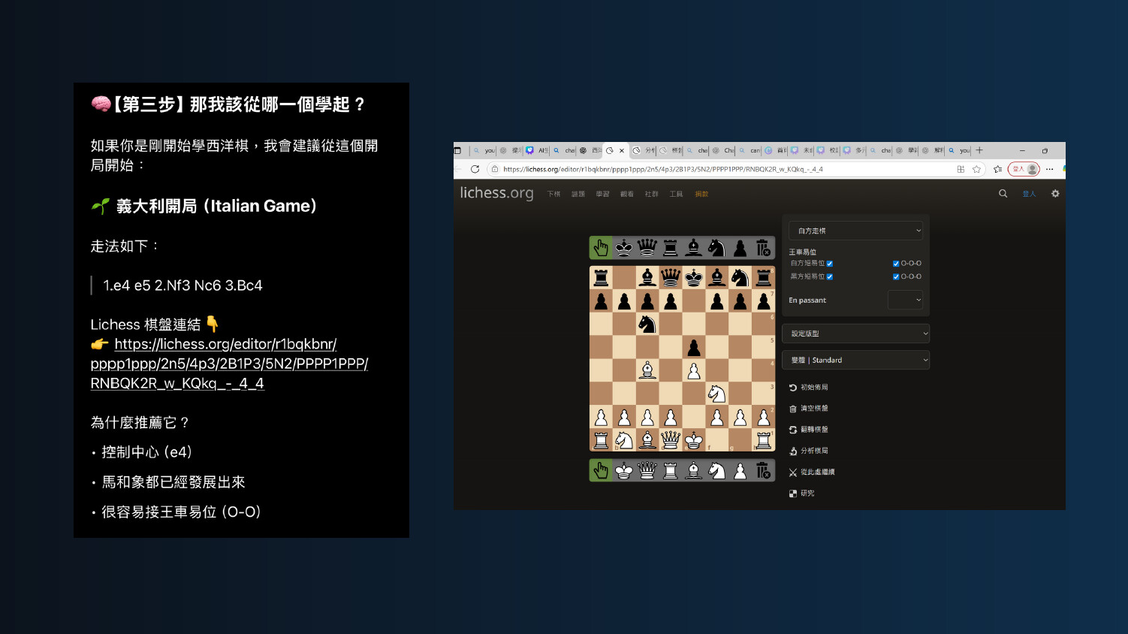Image resolution: width=1128 pixels, height=634 pixels.
Task: Toggle black short castling (黑方短易位) checkbox
Action: [830, 276]
